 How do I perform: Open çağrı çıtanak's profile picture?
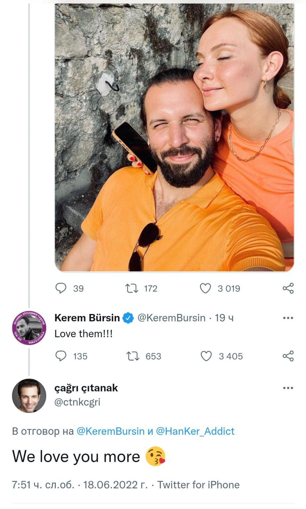pyautogui.click(x=29, y=395)
